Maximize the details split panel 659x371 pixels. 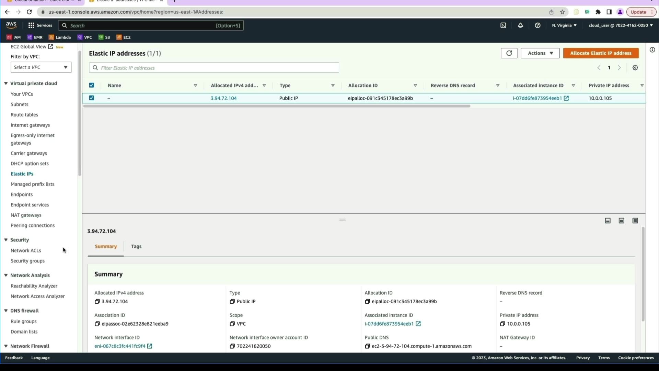(635, 221)
